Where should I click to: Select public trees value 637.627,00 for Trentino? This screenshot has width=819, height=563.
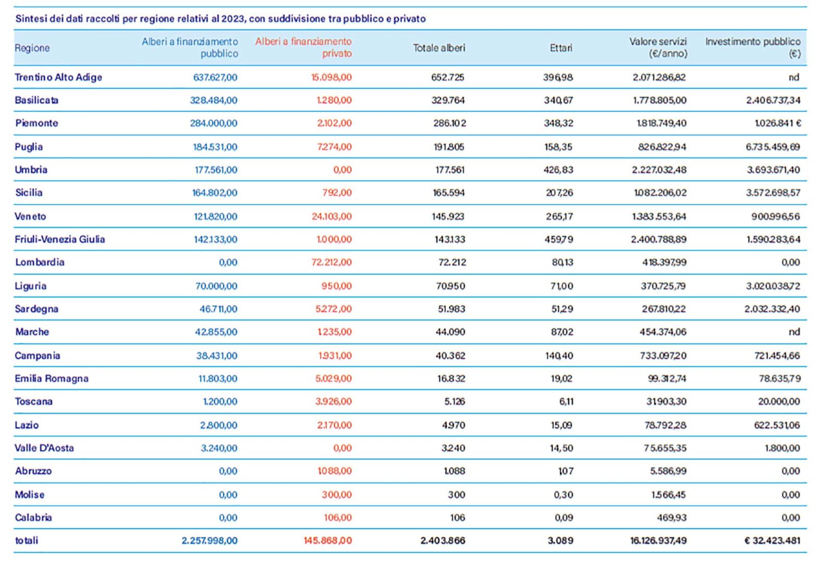point(215,77)
